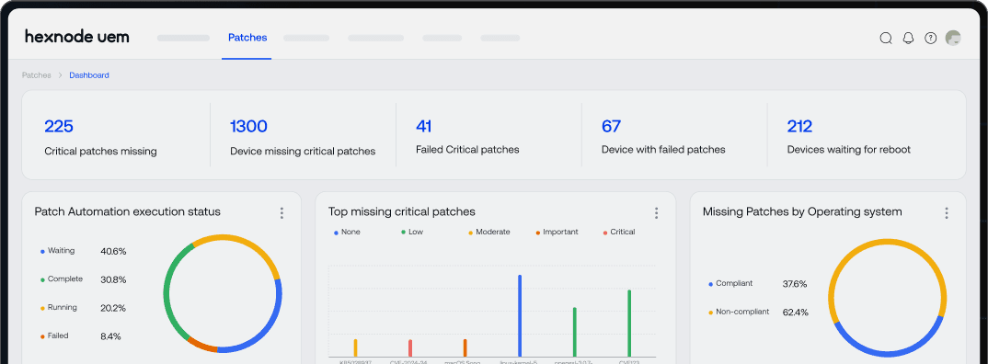Click the 'Device missing critical patches' label

tap(303, 151)
